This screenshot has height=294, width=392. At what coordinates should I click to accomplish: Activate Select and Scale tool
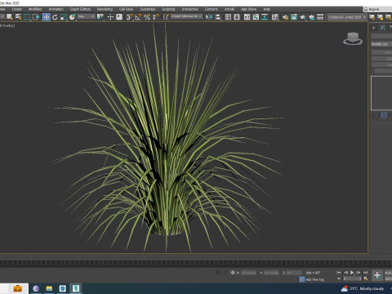point(64,17)
